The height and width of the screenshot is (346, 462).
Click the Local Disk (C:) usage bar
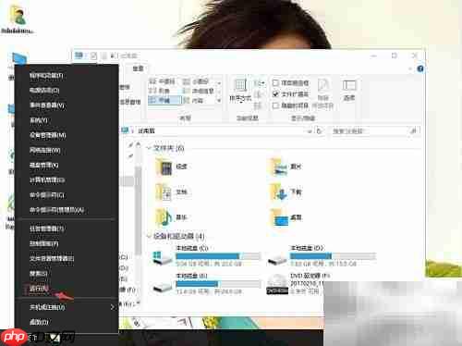point(218,256)
